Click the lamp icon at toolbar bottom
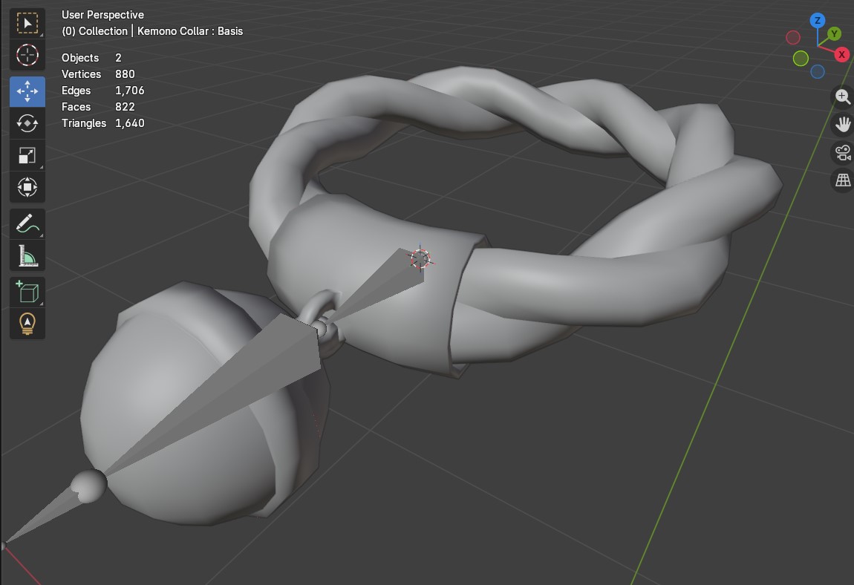Image resolution: width=854 pixels, height=585 pixels. (x=27, y=324)
